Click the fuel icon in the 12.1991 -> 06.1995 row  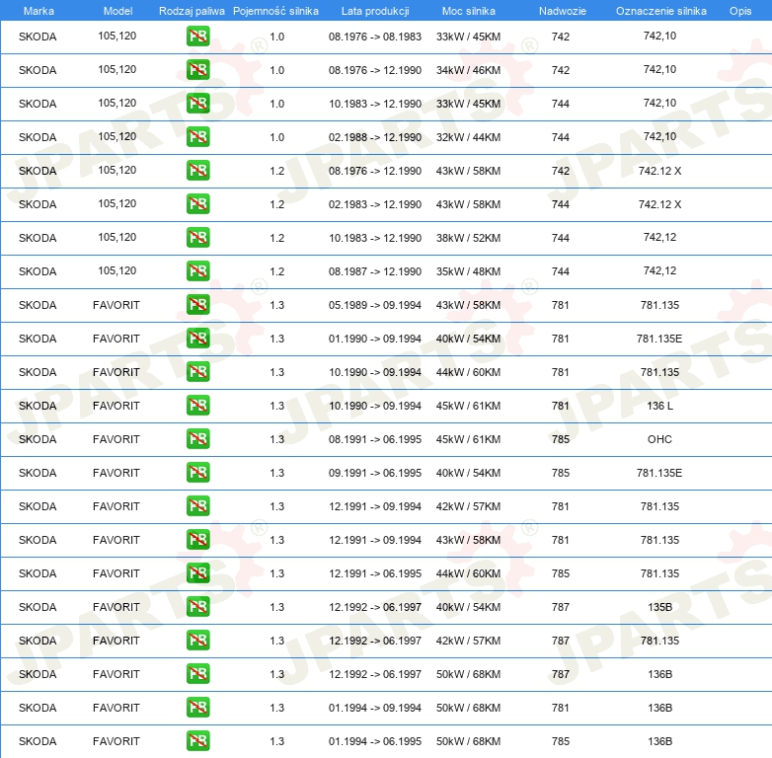(197, 572)
